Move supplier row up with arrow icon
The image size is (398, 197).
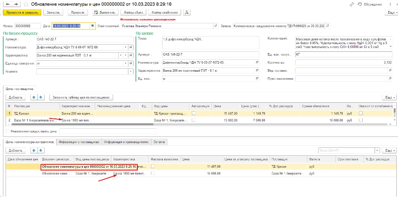34,97
